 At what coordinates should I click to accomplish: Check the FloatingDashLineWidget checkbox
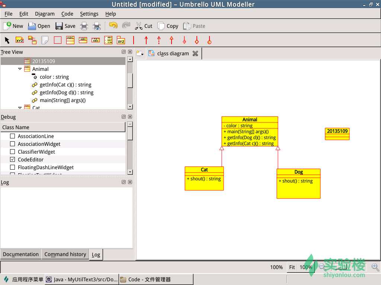click(x=12, y=167)
